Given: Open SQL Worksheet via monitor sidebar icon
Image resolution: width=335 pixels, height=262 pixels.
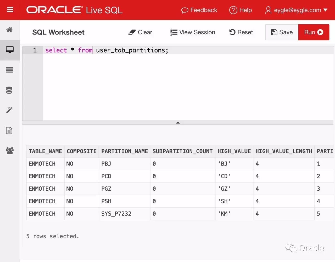Looking at the screenshot, I should pyautogui.click(x=10, y=50).
